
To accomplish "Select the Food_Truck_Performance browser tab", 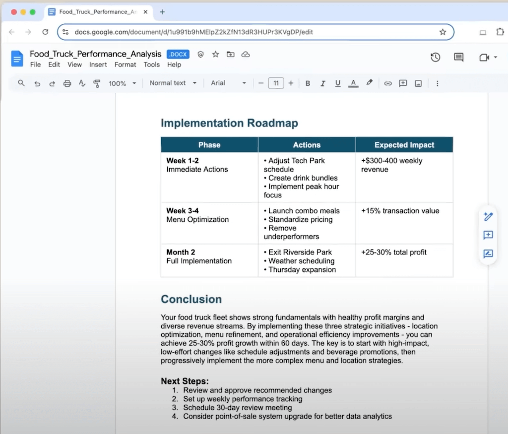I will tap(97, 12).
